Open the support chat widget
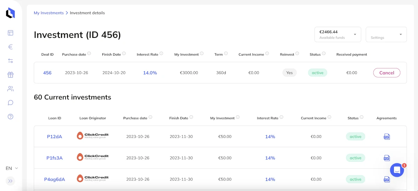Viewport: 418px width, 191px height. click(397, 170)
